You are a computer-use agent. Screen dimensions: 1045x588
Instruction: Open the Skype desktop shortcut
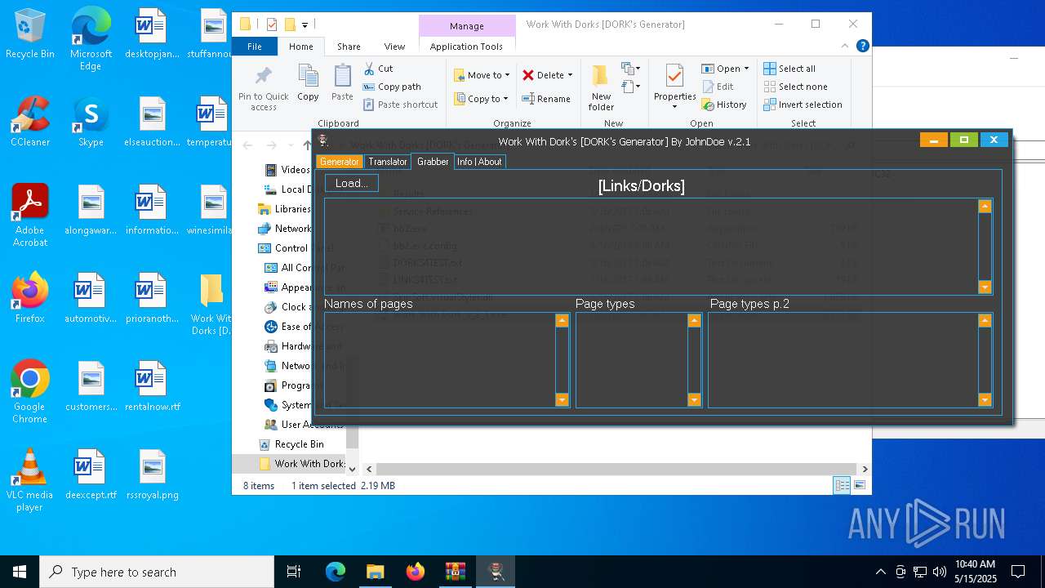click(91, 122)
